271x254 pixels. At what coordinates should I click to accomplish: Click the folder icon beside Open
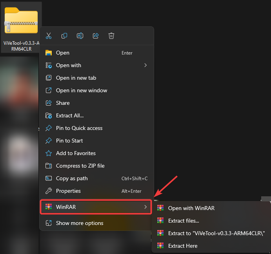(x=49, y=53)
